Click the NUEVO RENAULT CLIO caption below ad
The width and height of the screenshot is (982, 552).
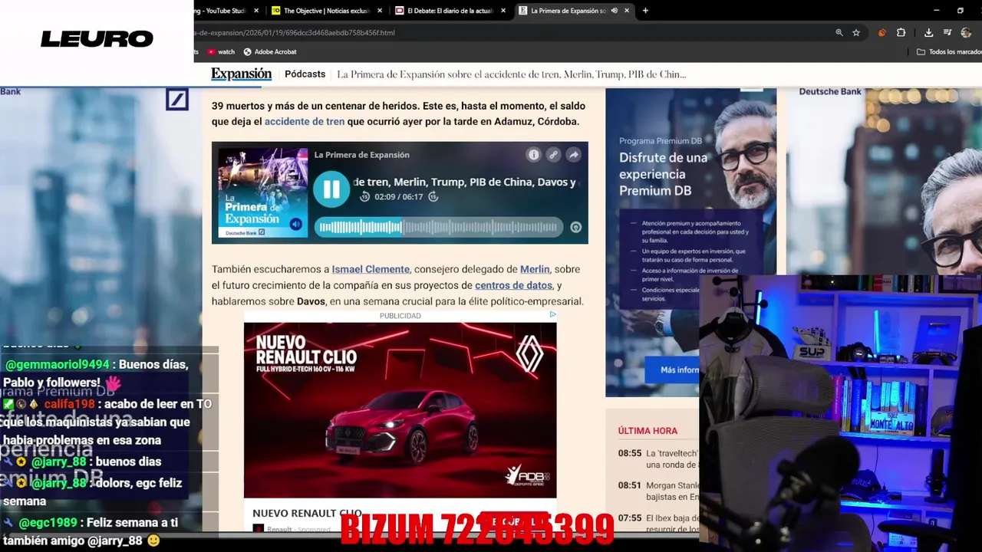coord(307,513)
